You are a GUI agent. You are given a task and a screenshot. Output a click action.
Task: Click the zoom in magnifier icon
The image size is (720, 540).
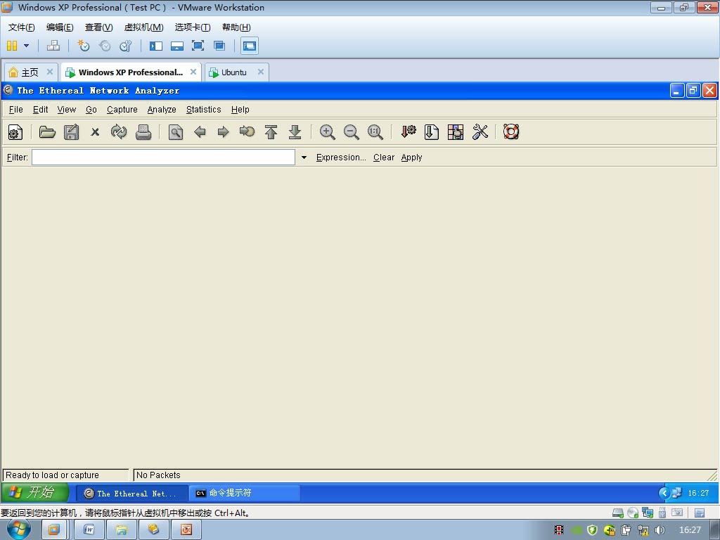click(x=328, y=132)
